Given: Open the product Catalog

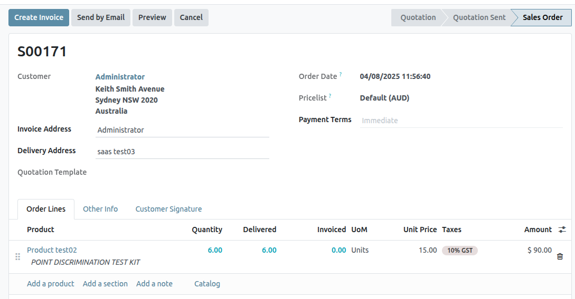Looking at the screenshot, I should (x=207, y=284).
